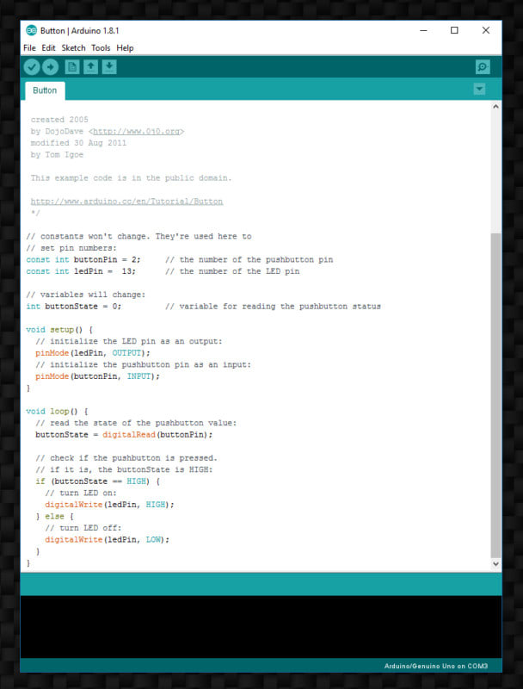Viewport: 523px width, 689px height.
Task: Open the Help menu
Action: point(125,48)
